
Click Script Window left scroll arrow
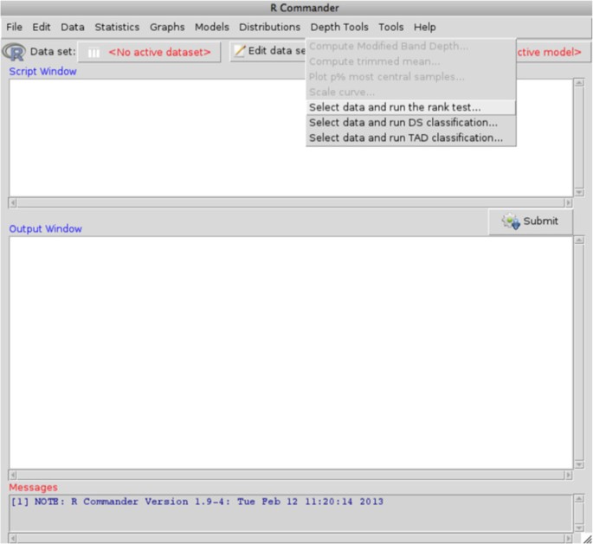coord(13,203)
